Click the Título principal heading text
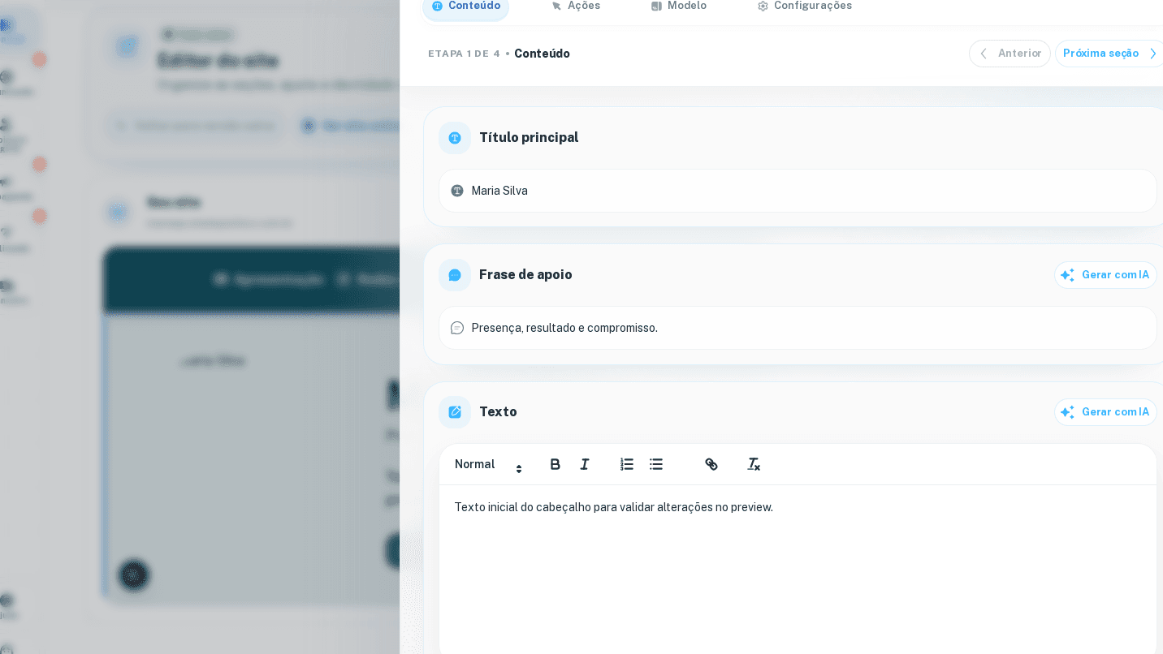The height and width of the screenshot is (654, 1163). (x=529, y=138)
